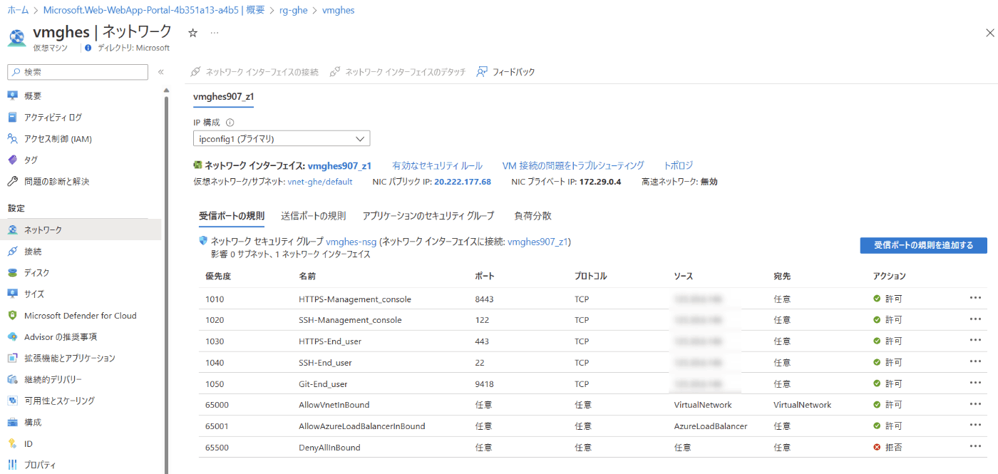The image size is (998, 474).
Task: Go to vmghes breadcrumb
Action: pyautogui.click(x=338, y=10)
